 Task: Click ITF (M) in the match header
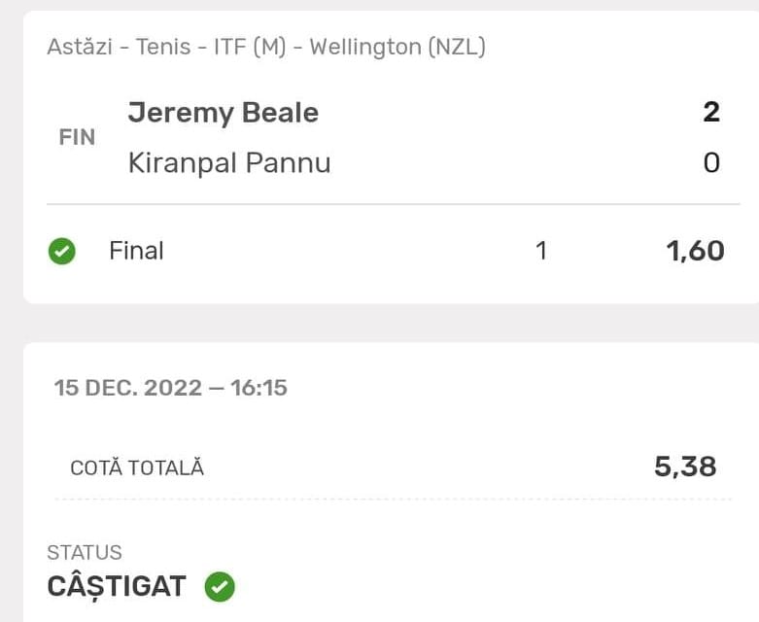250,47
